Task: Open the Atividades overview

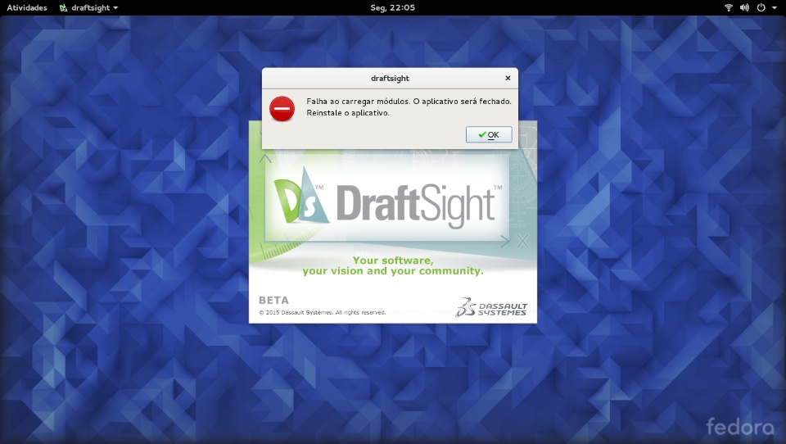Action: point(27,7)
